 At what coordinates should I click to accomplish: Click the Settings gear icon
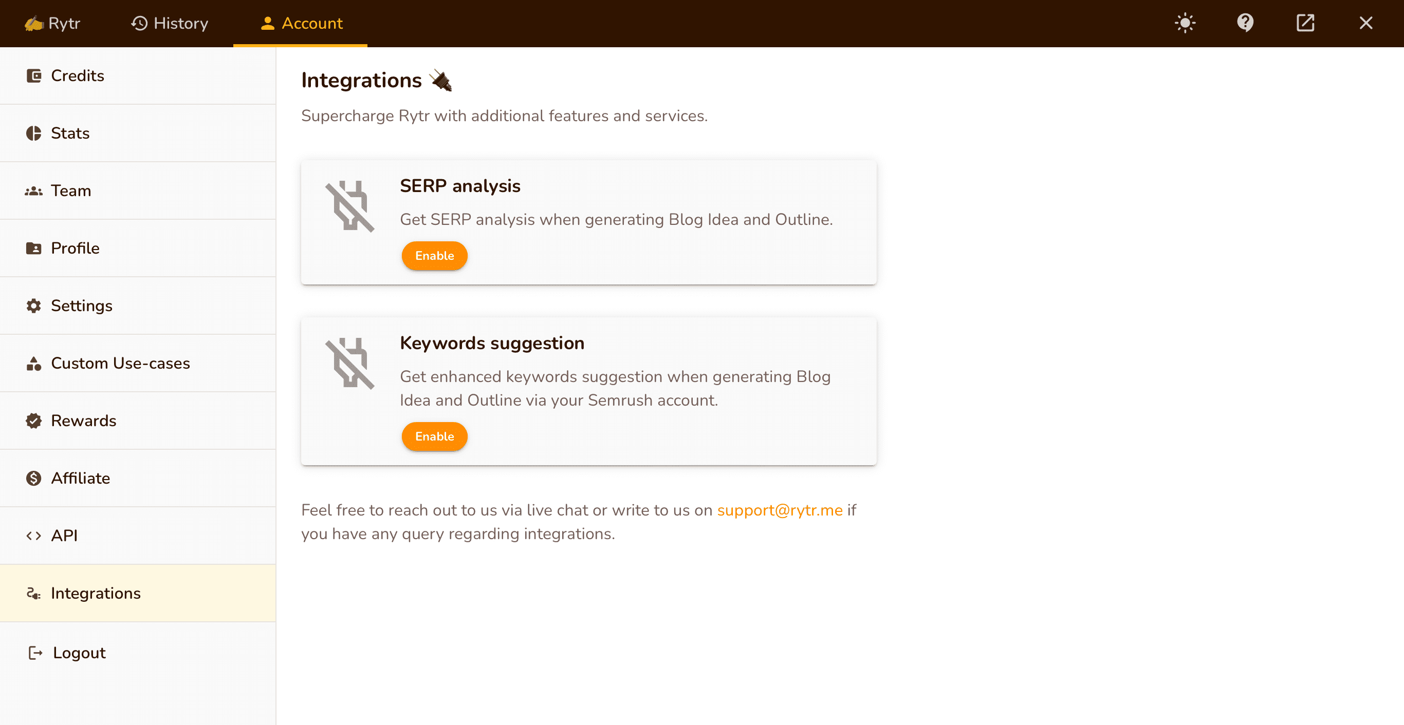coord(34,306)
